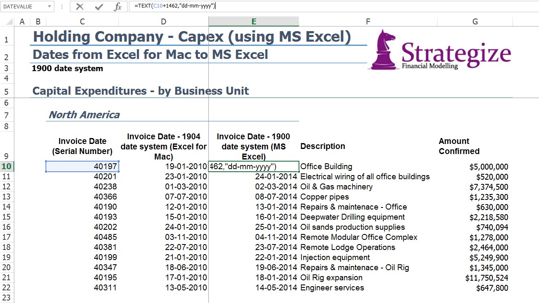Select column C header
The image size is (539, 303).
coord(82,22)
